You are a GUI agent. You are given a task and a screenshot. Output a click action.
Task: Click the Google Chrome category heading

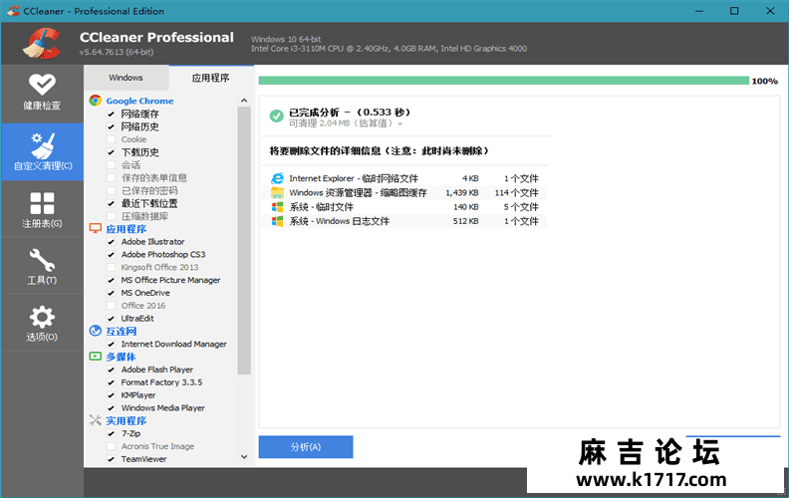(x=139, y=101)
